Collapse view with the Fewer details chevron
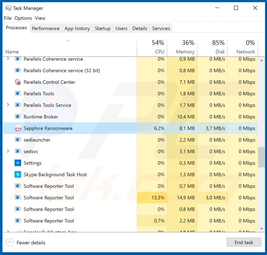 coord(10,242)
